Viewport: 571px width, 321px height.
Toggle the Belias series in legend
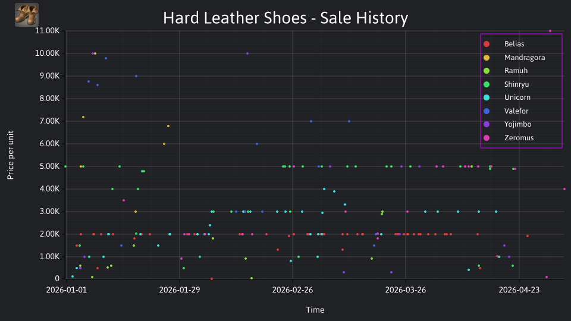click(x=514, y=44)
